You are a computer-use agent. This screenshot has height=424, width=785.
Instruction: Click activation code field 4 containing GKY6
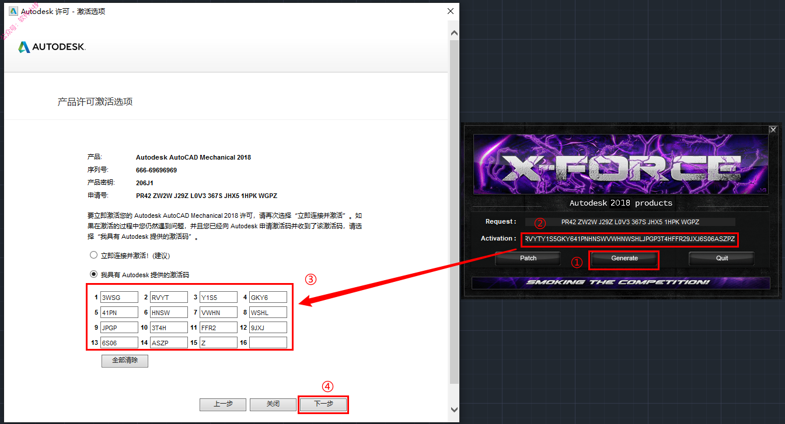point(268,297)
